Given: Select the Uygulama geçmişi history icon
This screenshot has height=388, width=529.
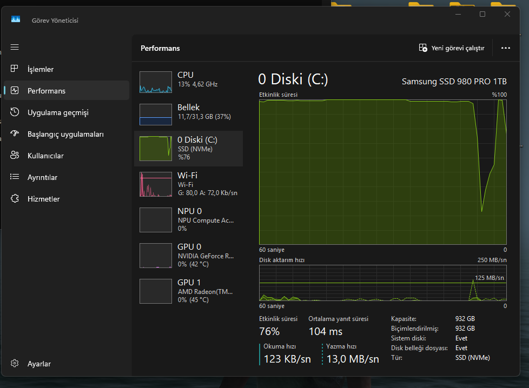Looking at the screenshot, I should [x=15, y=112].
